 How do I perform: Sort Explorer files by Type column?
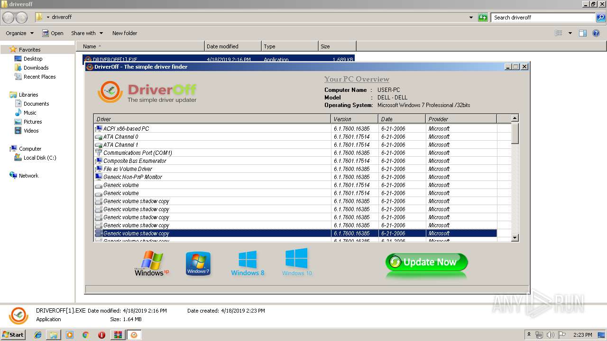(290, 46)
